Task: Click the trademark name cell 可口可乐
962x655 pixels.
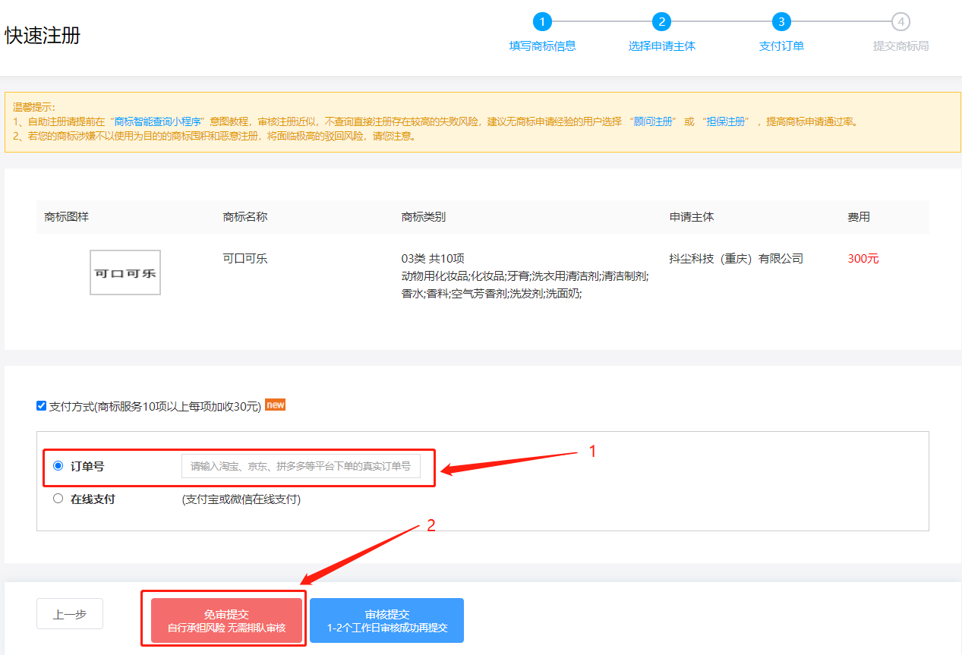Action: tap(245, 258)
